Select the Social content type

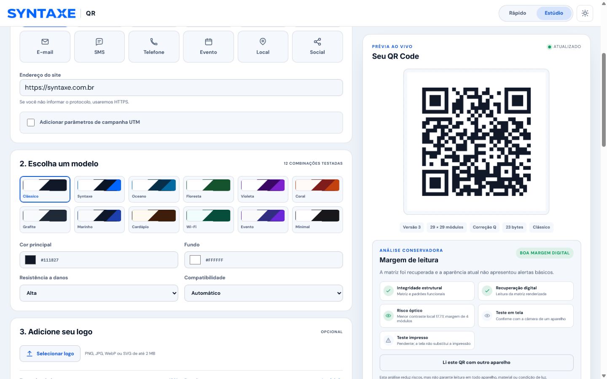click(x=317, y=47)
